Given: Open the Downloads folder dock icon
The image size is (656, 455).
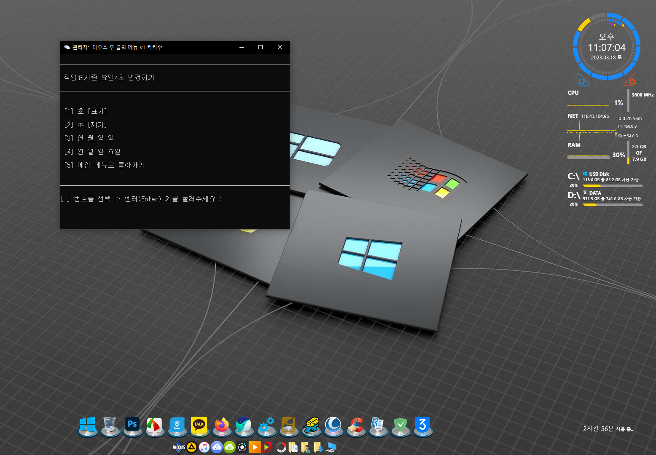Looking at the screenshot, I should pyautogui.click(x=319, y=447).
